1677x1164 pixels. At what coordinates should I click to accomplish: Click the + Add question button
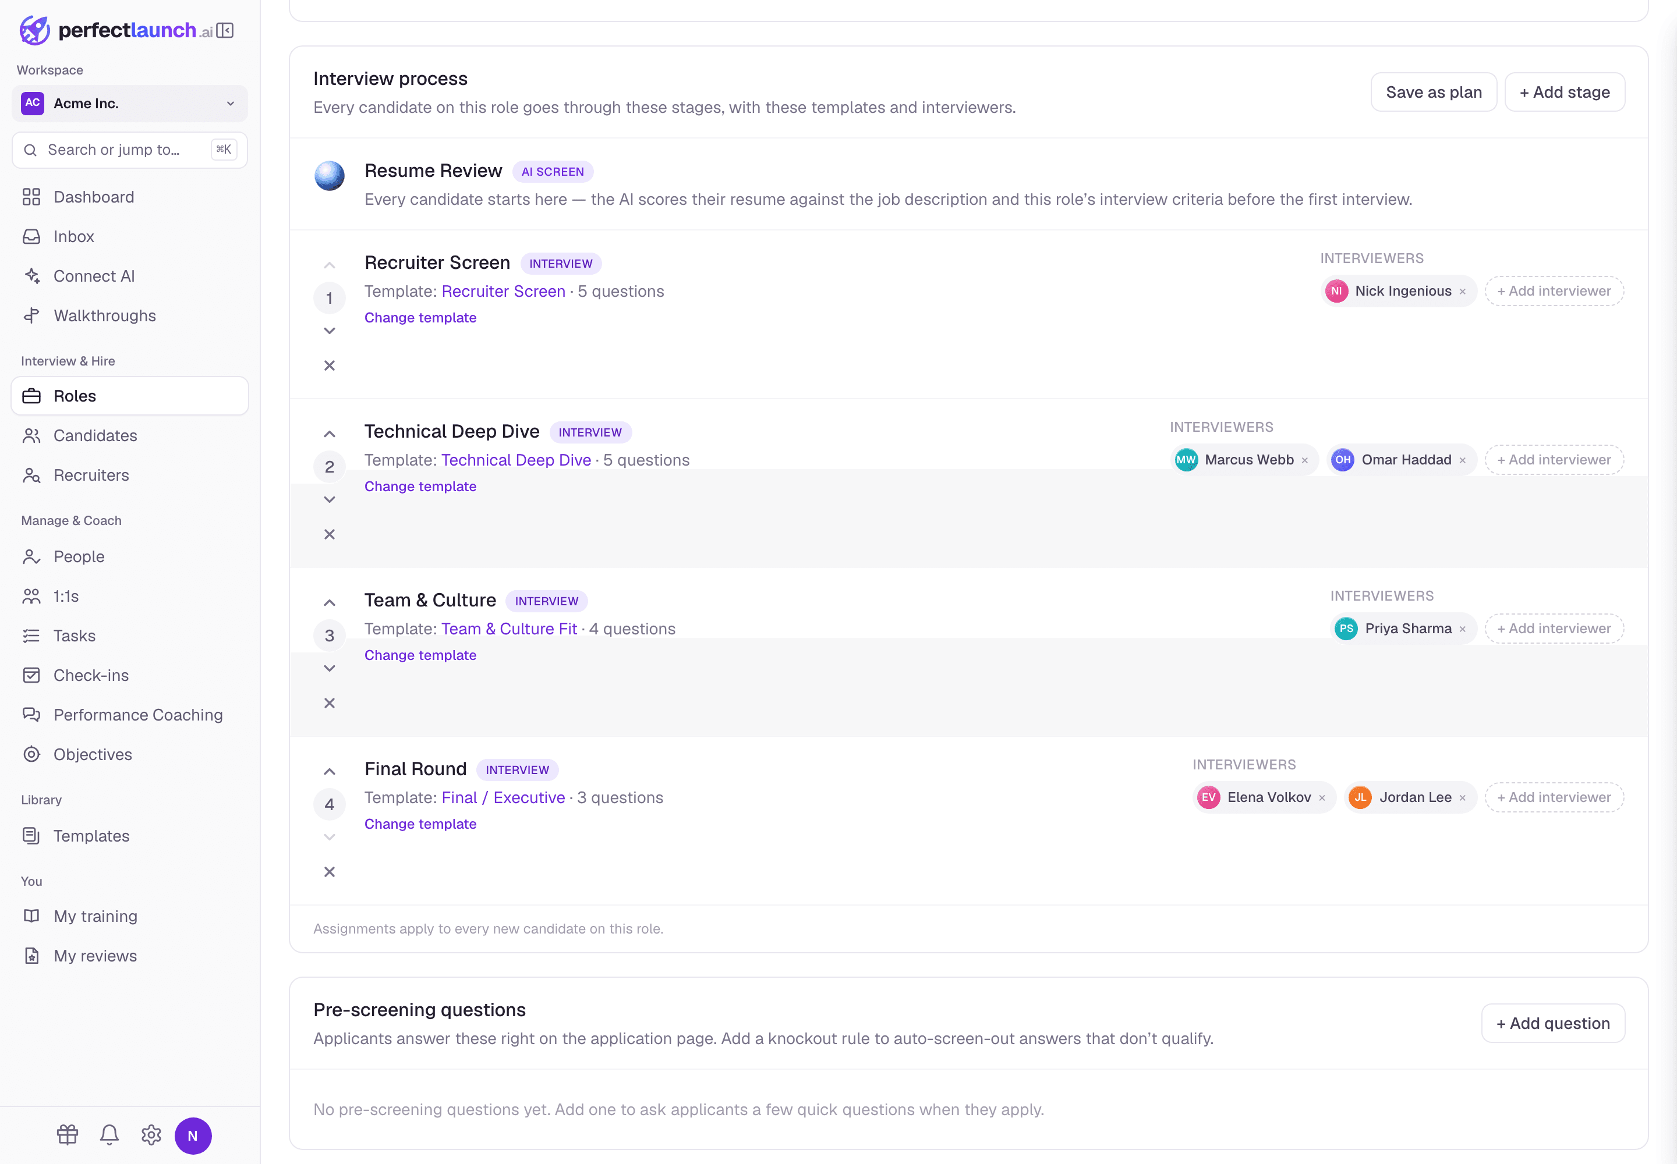point(1553,1023)
